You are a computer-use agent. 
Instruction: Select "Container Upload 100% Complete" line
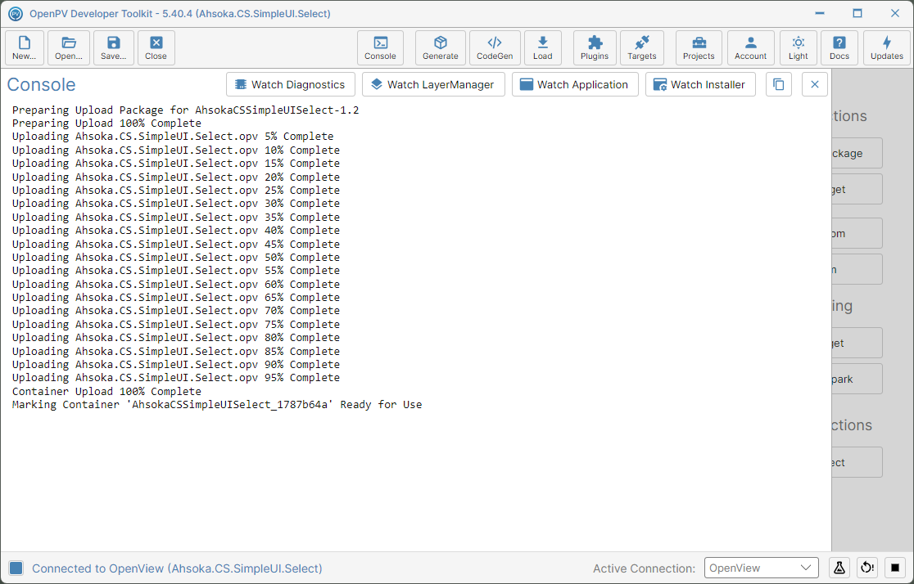tap(106, 391)
